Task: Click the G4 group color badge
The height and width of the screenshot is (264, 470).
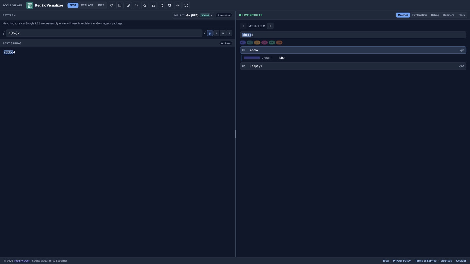Action: coord(264,43)
